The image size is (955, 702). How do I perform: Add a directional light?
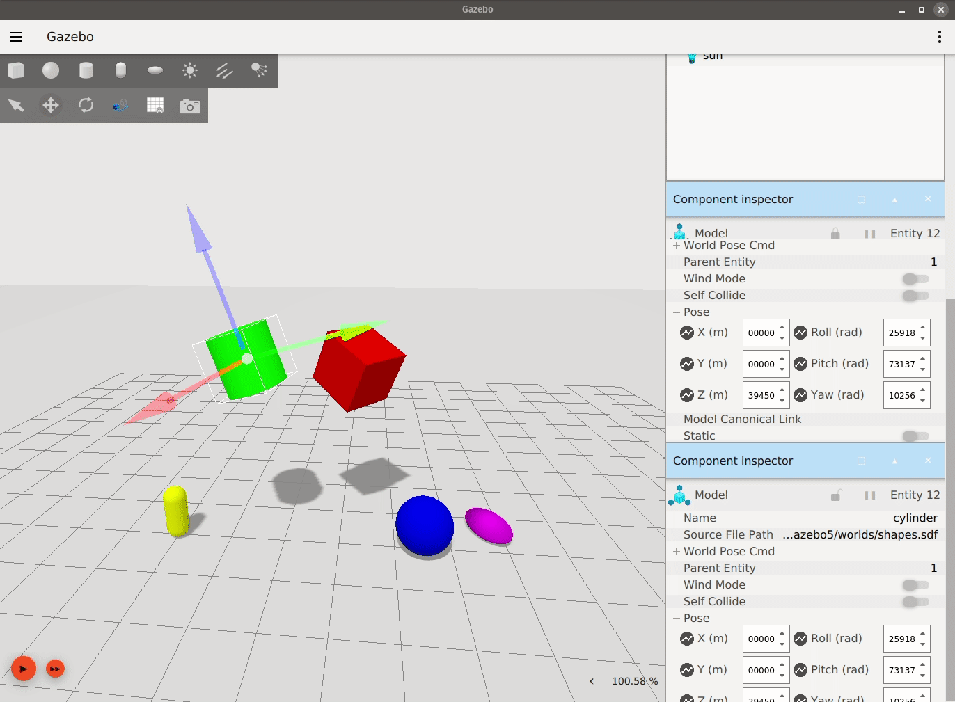224,70
